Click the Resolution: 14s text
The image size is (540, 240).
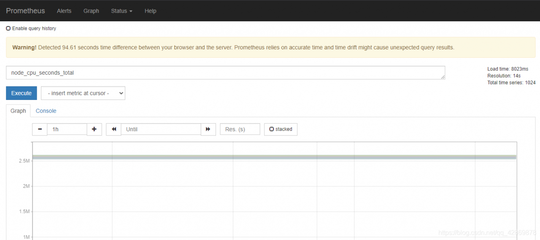point(504,76)
